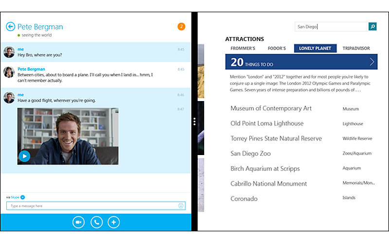Click the 'Pete Bergman' sender name in chat
The height and width of the screenshot is (243, 389).
(x=31, y=69)
